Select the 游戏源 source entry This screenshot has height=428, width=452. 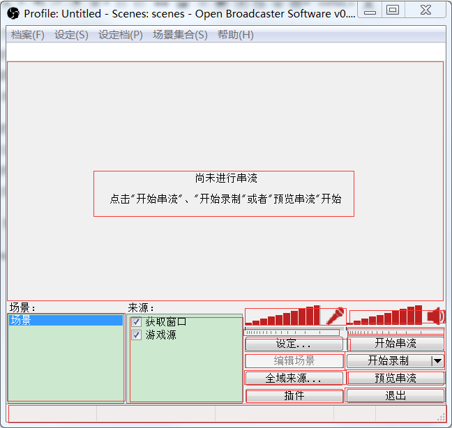(160, 335)
